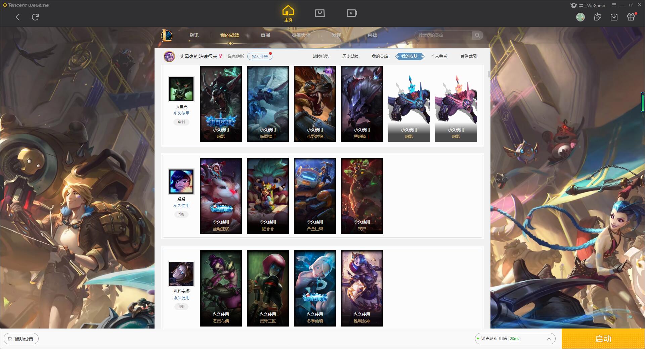Open the 合金巨兽 skin card

[x=315, y=196]
